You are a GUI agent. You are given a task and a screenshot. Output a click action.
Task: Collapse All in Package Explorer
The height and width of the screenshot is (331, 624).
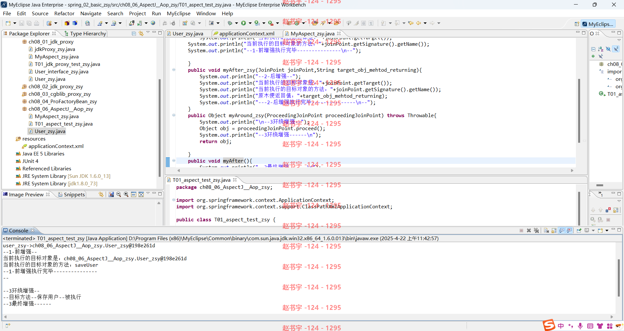click(x=134, y=33)
